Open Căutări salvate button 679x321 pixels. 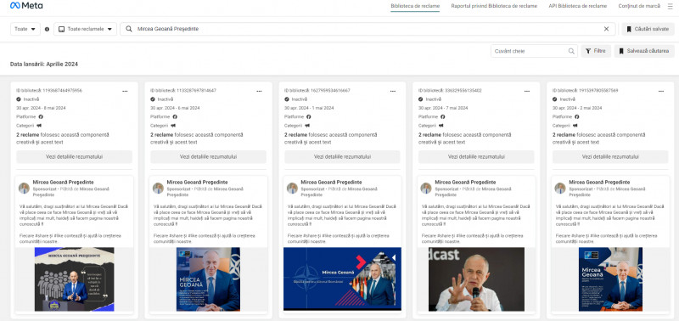[648, 29]
